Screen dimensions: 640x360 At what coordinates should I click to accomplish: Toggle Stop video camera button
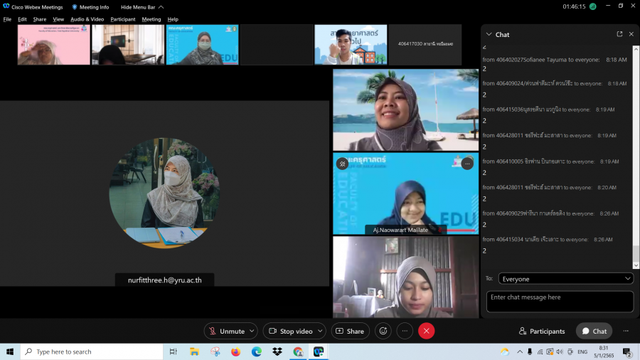(x=290, y=331)
